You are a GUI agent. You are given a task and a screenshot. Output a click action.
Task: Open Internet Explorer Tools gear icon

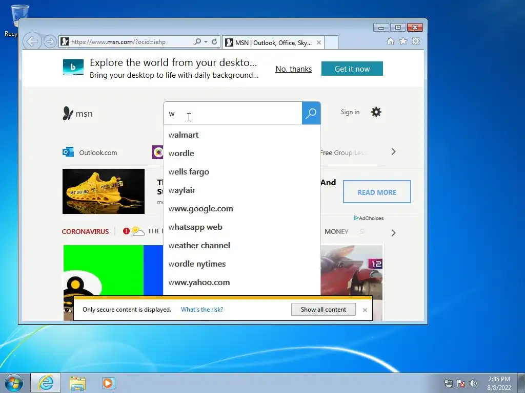(416, 41)
